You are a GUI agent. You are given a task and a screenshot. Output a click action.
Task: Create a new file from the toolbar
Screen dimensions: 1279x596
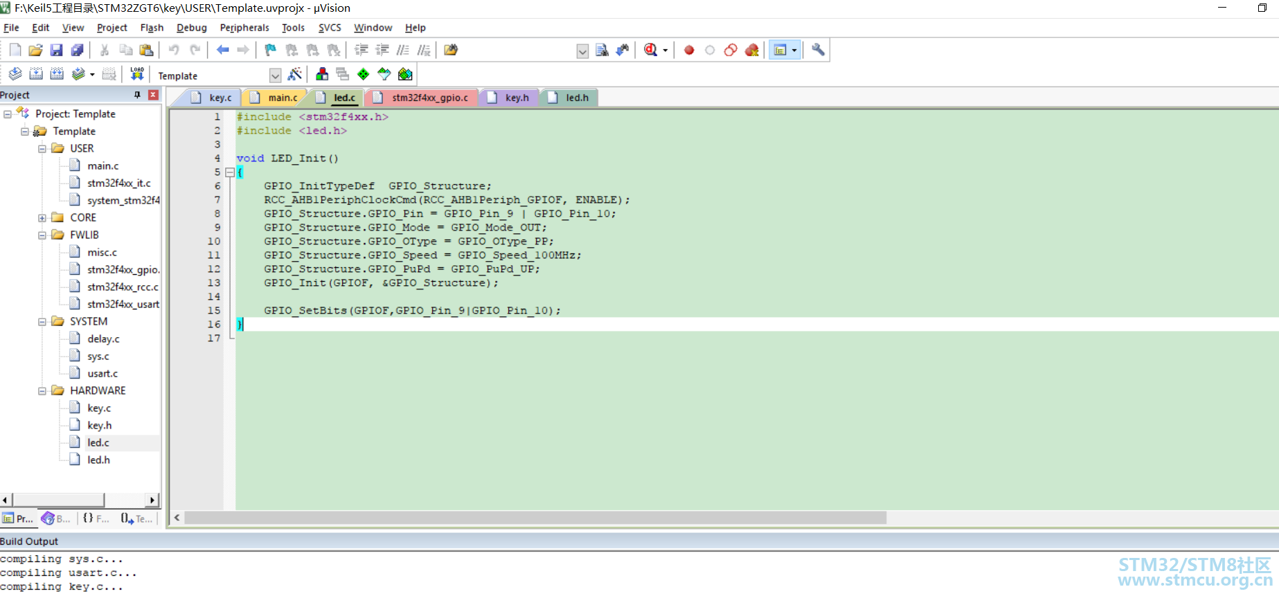pos(15,50)
